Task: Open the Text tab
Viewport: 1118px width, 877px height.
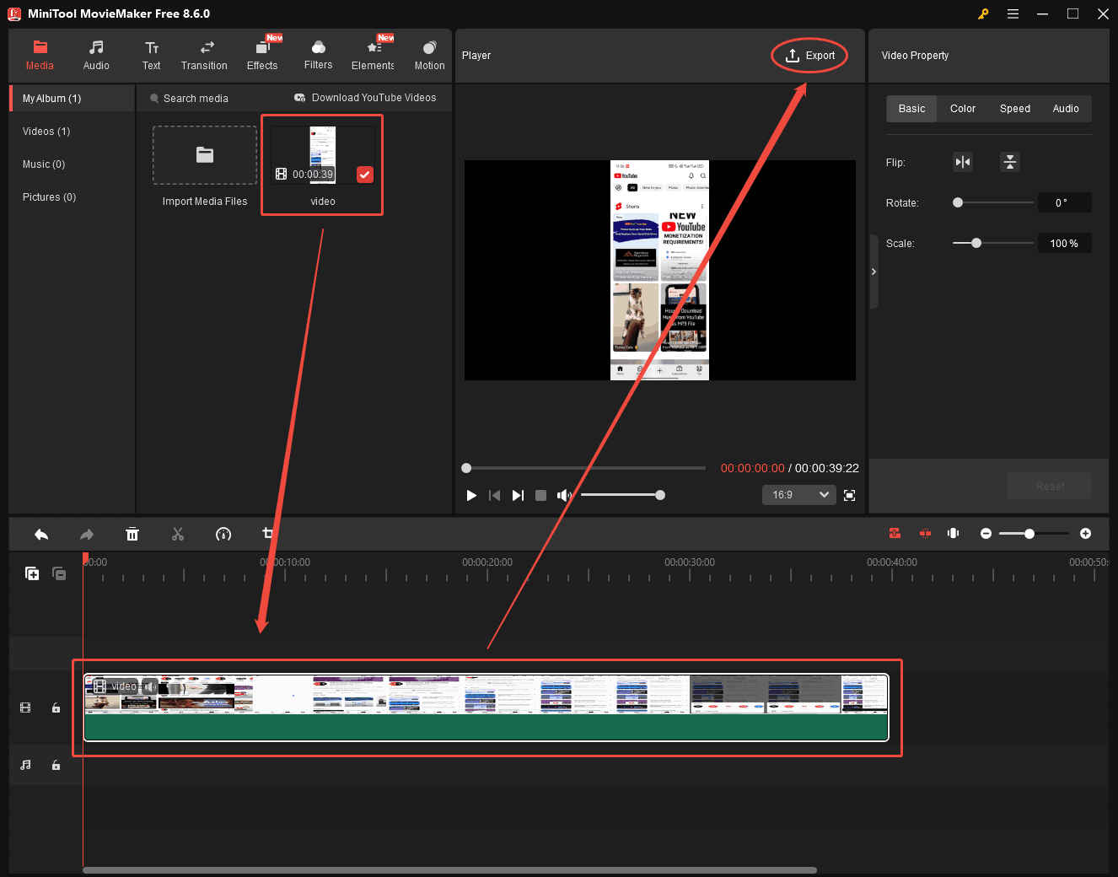Action: [152, 56]
